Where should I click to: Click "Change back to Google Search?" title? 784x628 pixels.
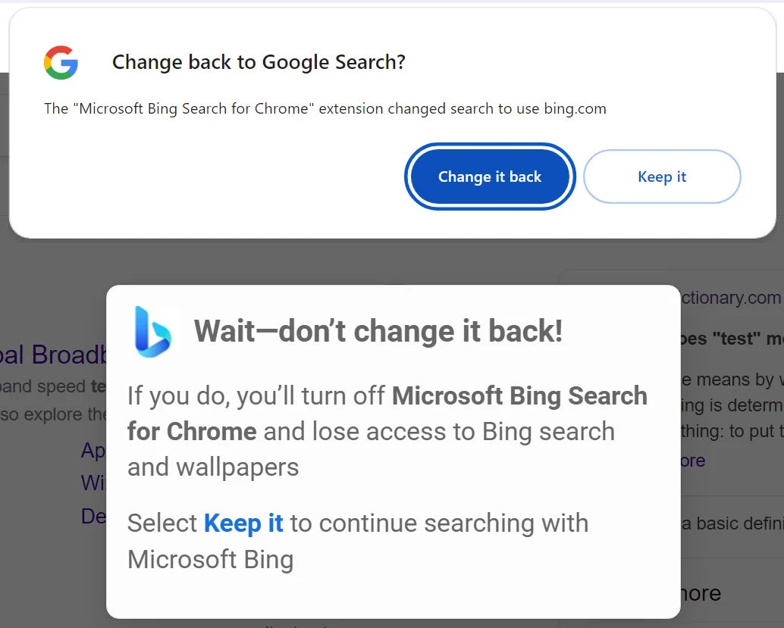259,62
